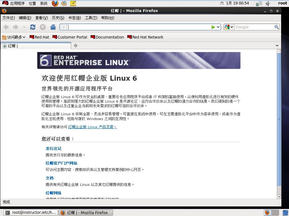This screenshot has width=289, height=216.
Task: Select the 红帽 browser tab
Action: pos(36,46)
